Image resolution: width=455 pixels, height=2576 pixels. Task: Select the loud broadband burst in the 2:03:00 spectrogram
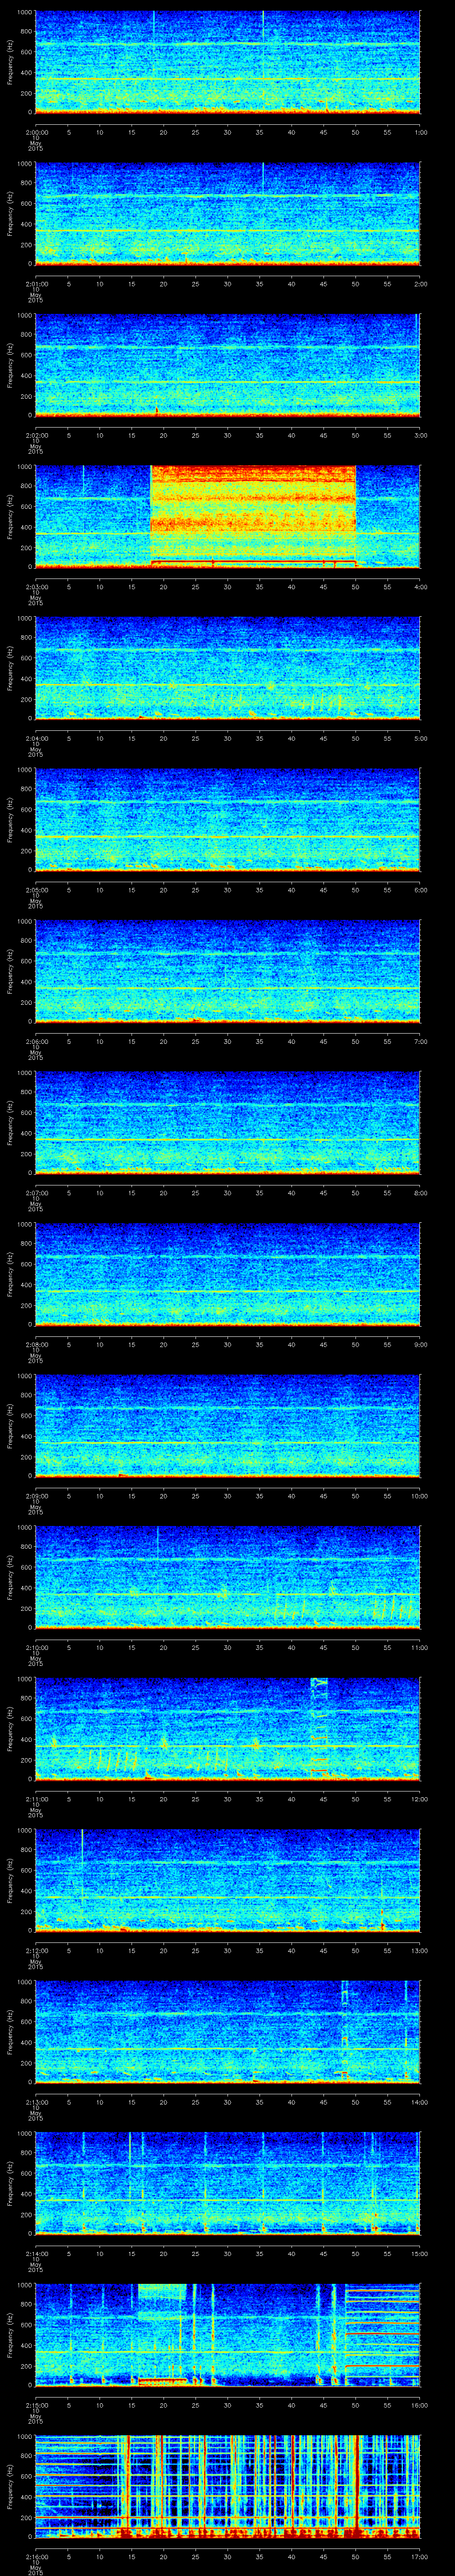[x=253, y=517]
